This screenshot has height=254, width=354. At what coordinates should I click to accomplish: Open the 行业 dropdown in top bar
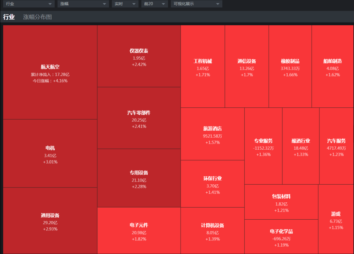coord(29,4)
